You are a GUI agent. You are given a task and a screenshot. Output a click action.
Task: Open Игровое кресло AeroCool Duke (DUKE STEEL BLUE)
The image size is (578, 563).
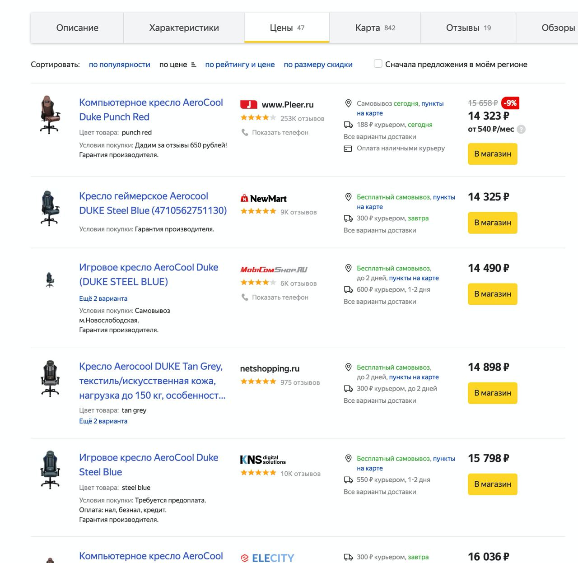point(149,275)
